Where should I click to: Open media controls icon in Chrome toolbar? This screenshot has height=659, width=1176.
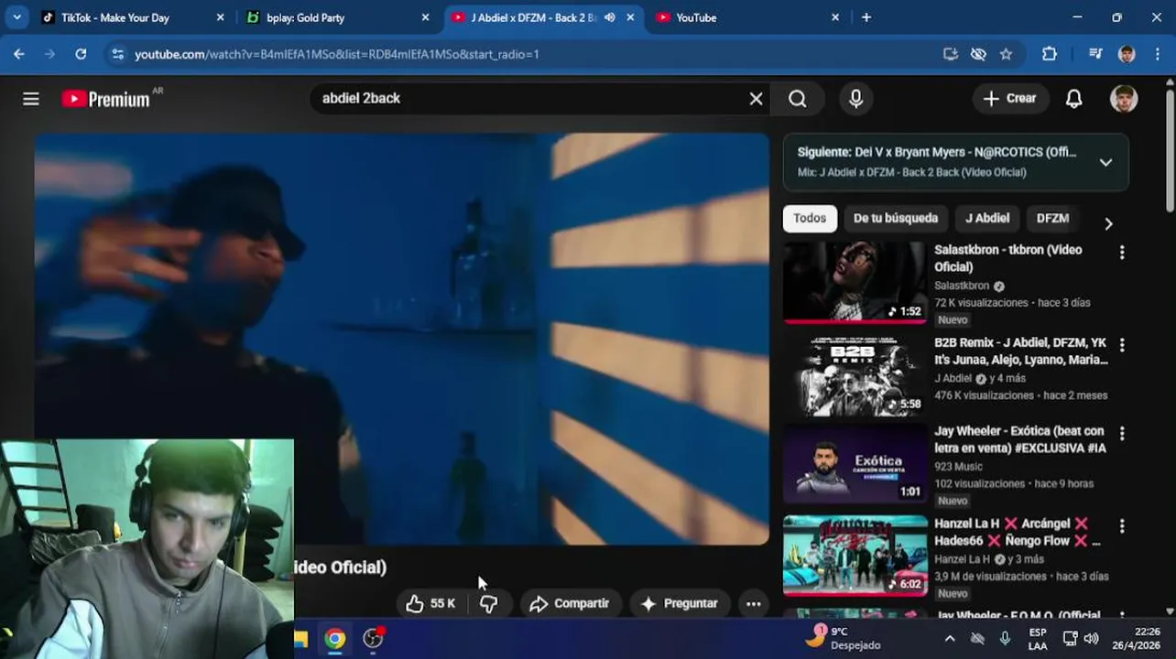click(x=1095, y=54)
